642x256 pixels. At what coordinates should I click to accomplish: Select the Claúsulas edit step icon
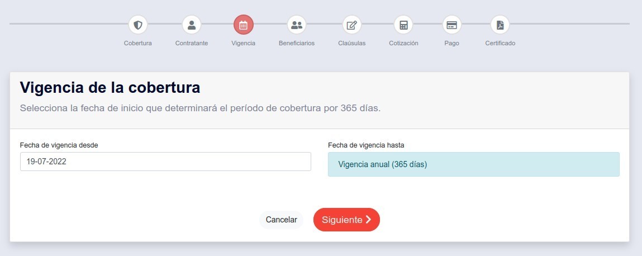coord(352,25)
